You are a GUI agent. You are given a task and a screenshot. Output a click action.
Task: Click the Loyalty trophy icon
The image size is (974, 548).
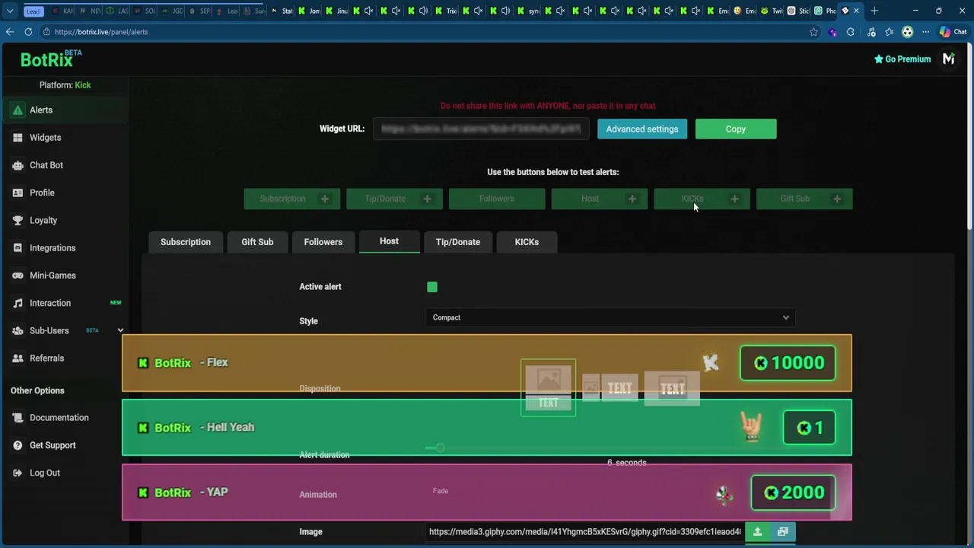[x=18, y=220]
